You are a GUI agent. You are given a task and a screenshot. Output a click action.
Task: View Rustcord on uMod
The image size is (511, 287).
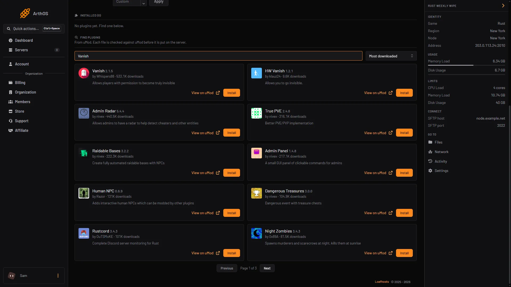(205, 253)
